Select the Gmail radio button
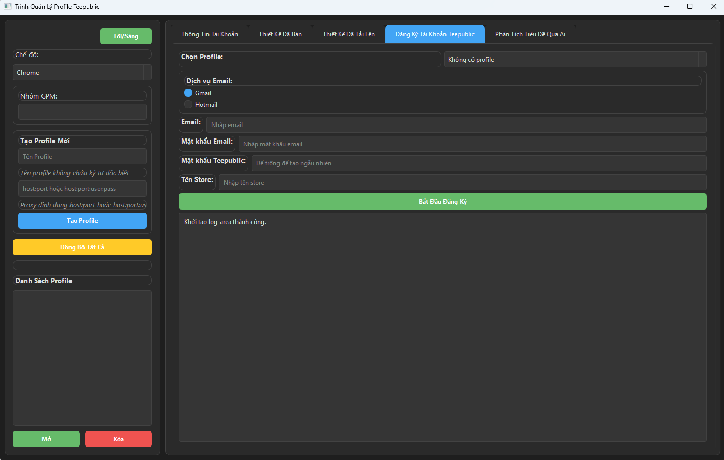Viewport: 724px width, 460px height. click(188, 93)
